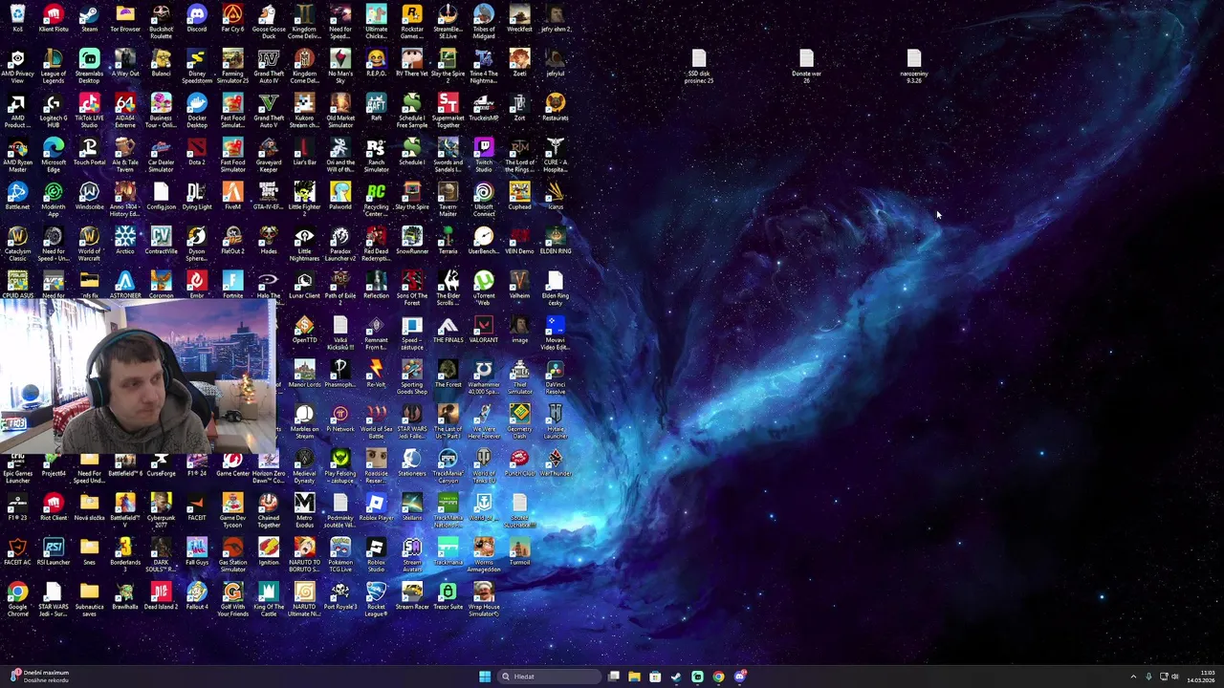Open File Explorer from the taskbar
Screen dimensions: 1224x688
coord(634,677)
